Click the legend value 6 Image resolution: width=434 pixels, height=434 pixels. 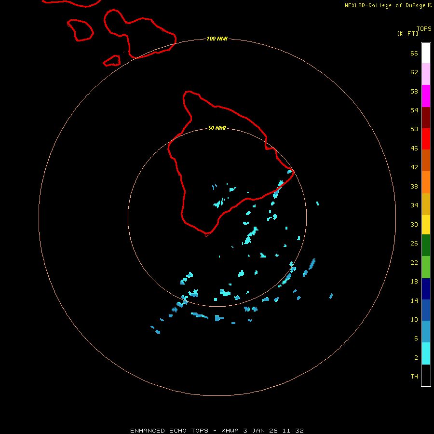pos(416,339)
